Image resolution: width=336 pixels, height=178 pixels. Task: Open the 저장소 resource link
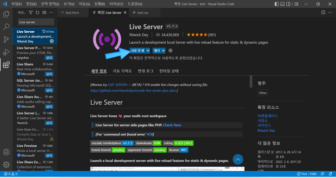point(263,121)
